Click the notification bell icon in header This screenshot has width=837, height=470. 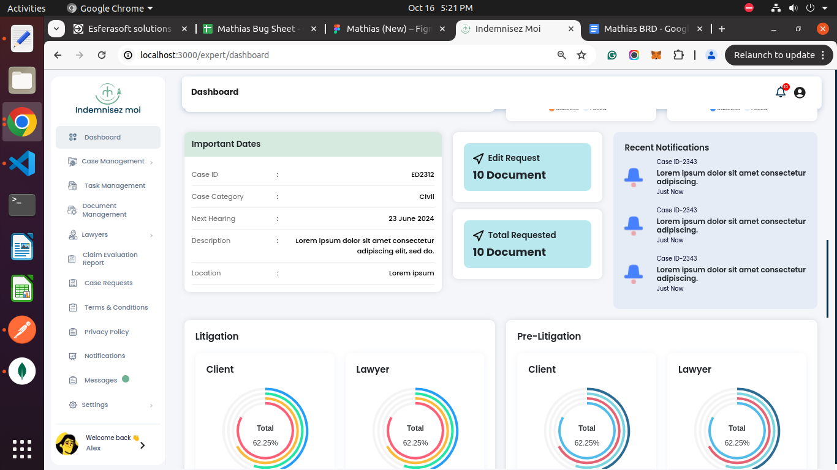point(780,92)
